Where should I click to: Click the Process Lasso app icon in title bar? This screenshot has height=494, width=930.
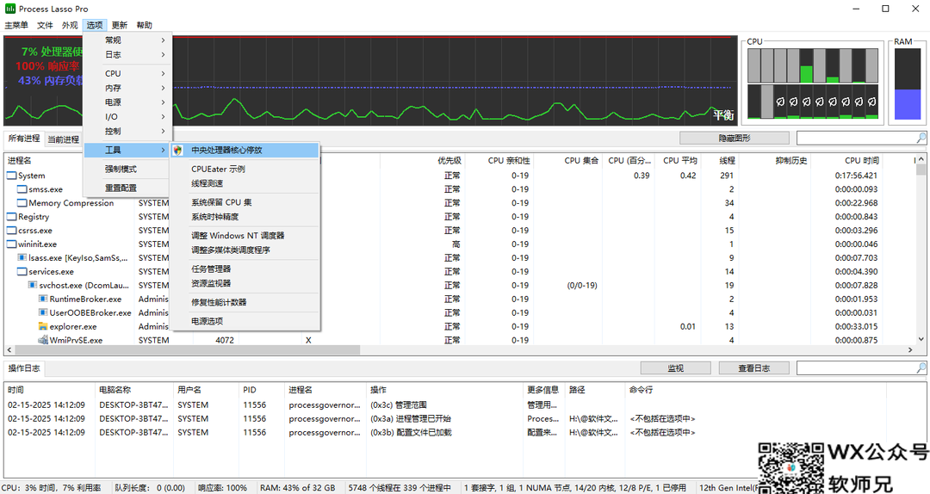[x=10, y=9]
